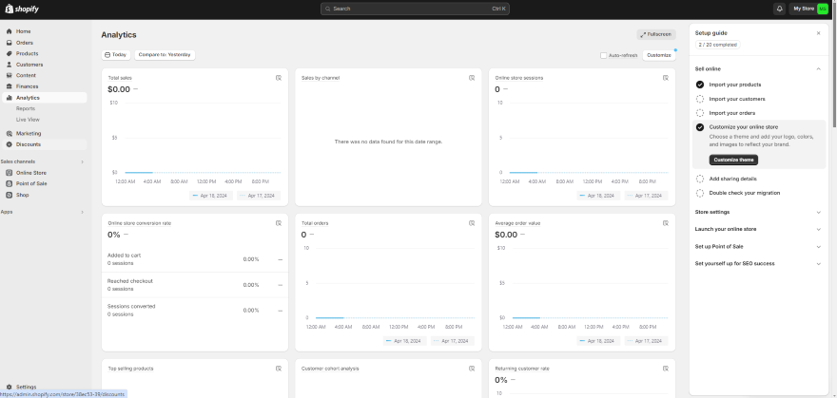The height and width of the screenshot is (398, 837).
Task: Click the Point of Sale icon
Action: point(10,184)
